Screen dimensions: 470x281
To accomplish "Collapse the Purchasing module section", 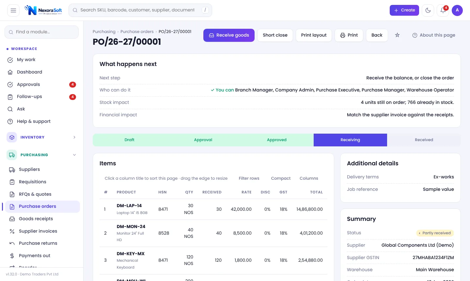I will pyautogui.click(x=42, y=155).
